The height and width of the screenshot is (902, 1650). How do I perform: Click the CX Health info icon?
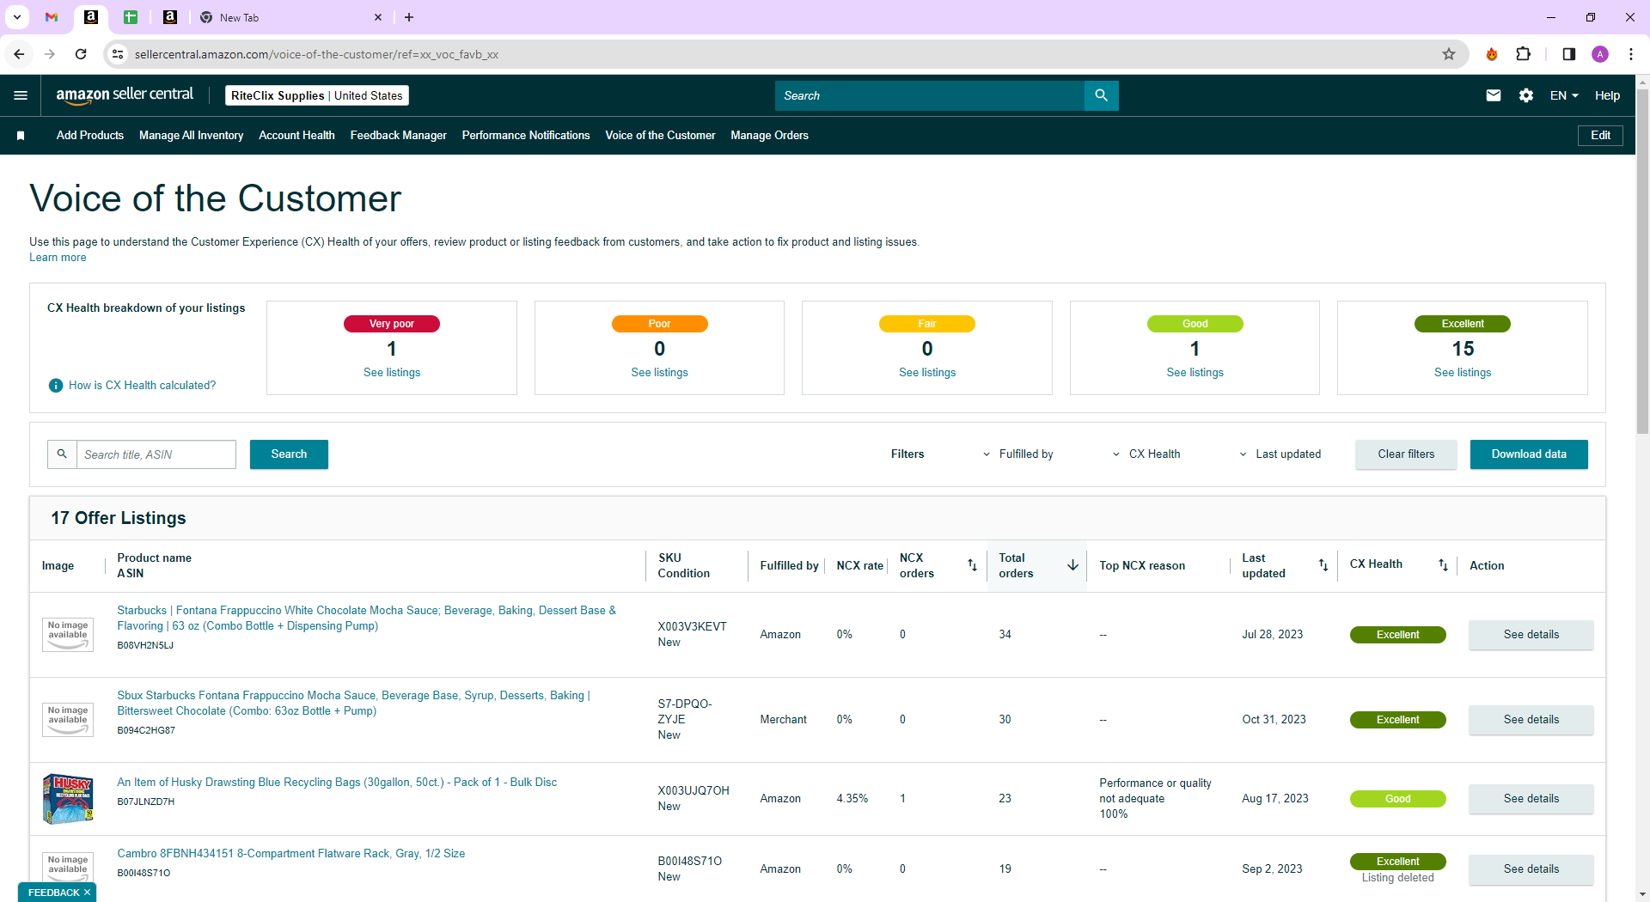click(56, 386)
